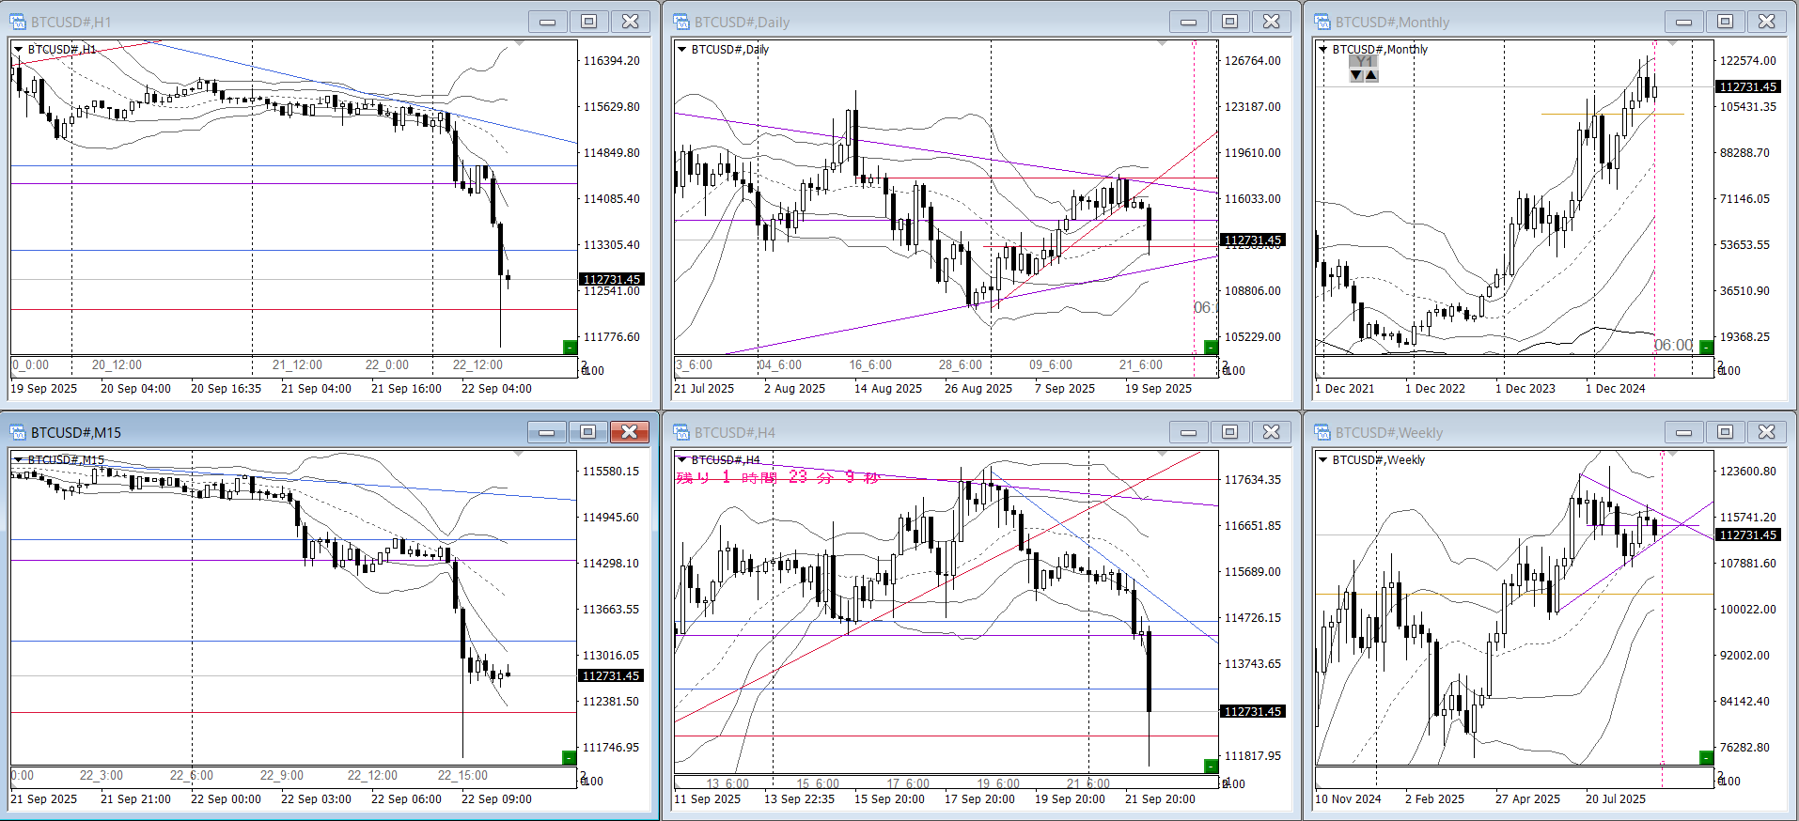Screen dimensions: 1799x821
Task: Click the chart shift marker atop H1 chart
Action: pyautogui.click(x=520, y=43)
